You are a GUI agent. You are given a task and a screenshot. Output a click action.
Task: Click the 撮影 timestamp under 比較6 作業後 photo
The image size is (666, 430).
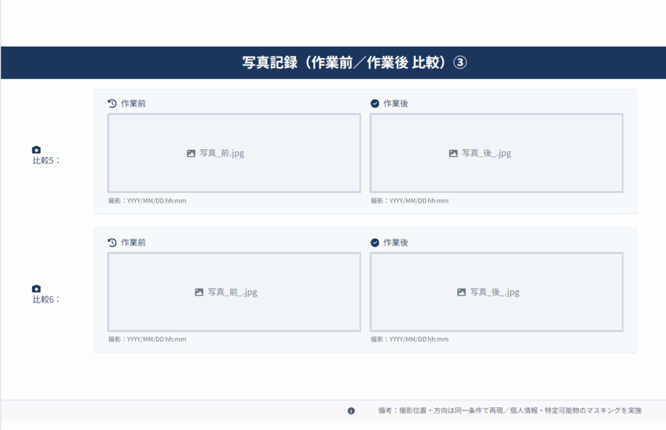(x=410, y=340)
